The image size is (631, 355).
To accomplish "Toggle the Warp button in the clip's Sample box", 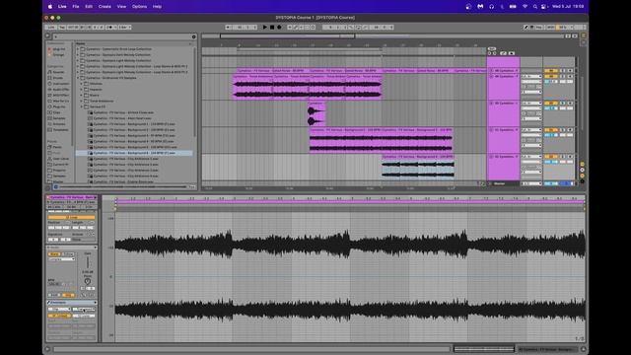I will [x=54, y=254].
